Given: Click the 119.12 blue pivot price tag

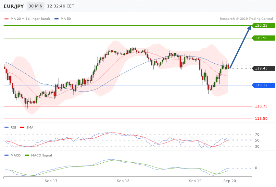Looking at the screenshot, I should [263, 85].
